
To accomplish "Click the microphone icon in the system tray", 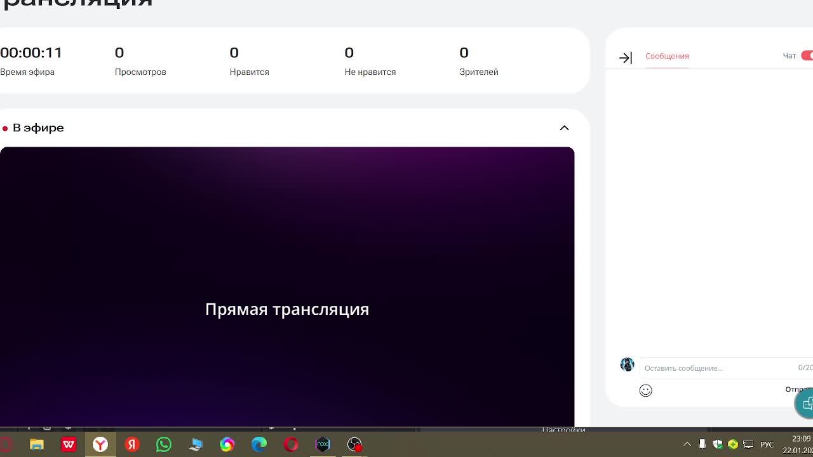I will pos(702,444).
